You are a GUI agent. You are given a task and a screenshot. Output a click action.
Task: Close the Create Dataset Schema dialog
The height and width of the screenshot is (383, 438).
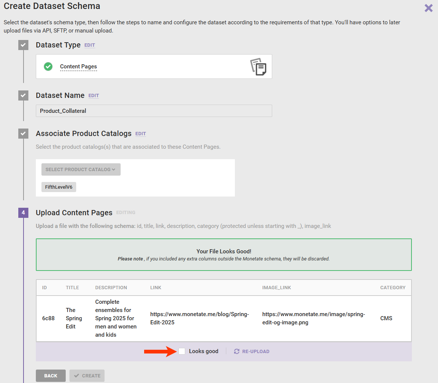coord(428,8)
